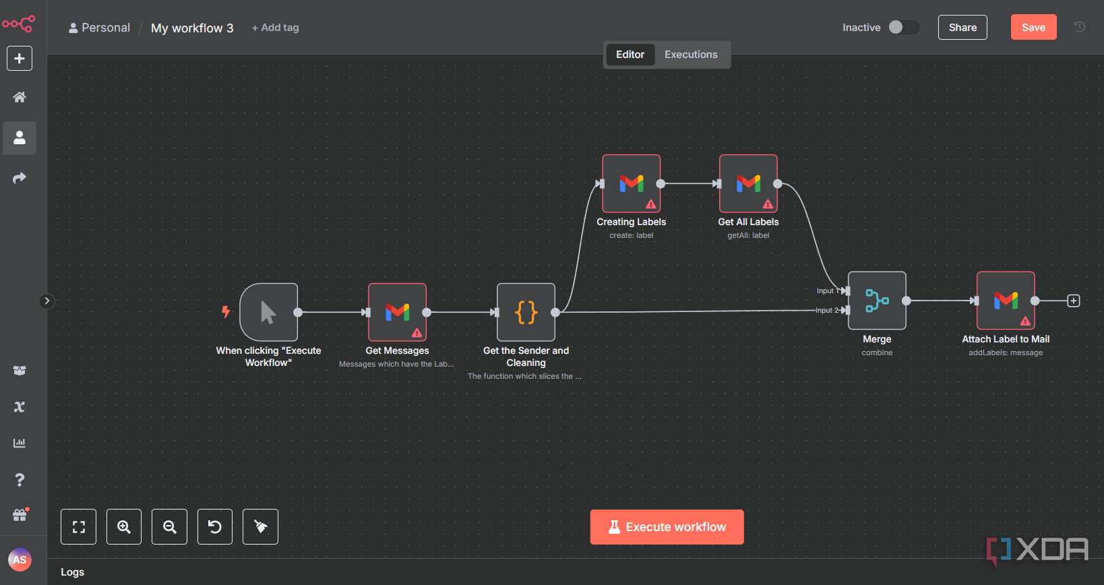This screenshot has height=585, width=1104.
Task: Open the shared arrow icon in sidebar
Action: coord(20,178)
